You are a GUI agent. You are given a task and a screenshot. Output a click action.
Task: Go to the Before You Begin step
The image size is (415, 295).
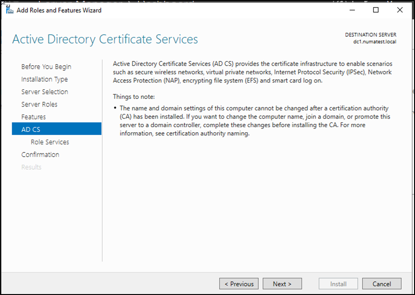point(46,67)
